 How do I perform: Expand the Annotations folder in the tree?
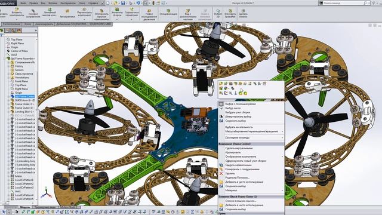[x=8, y=78]
